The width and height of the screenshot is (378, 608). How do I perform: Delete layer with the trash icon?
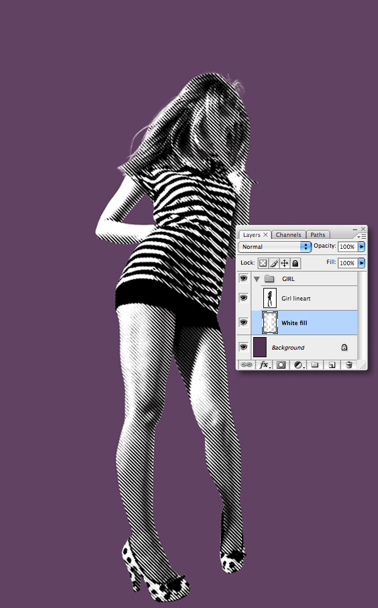(x=349, y=365)
